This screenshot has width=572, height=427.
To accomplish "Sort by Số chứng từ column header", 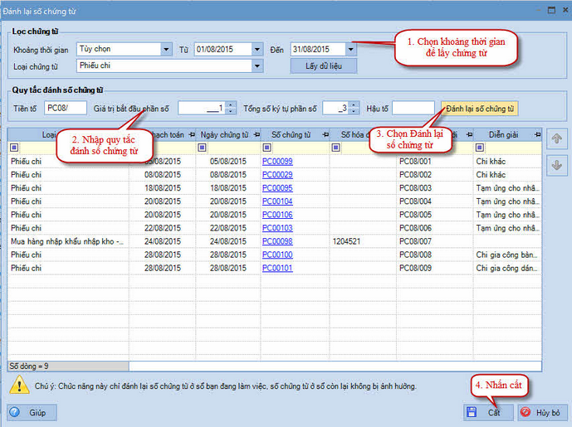I will (x=295, y=135).
